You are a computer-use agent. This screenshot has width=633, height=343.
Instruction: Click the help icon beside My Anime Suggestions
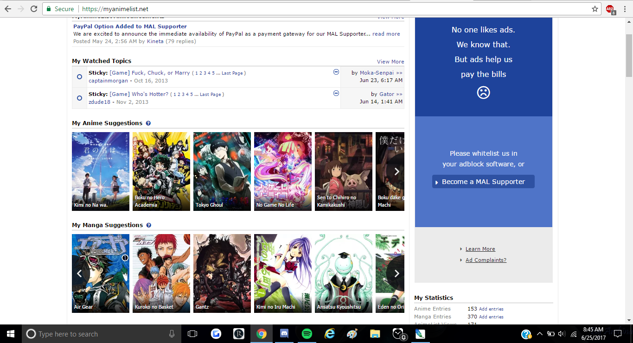148,123
